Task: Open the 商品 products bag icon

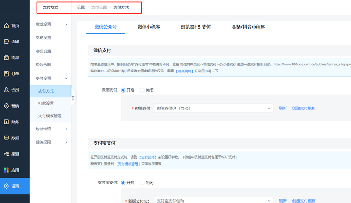Action: coord(7,58)
